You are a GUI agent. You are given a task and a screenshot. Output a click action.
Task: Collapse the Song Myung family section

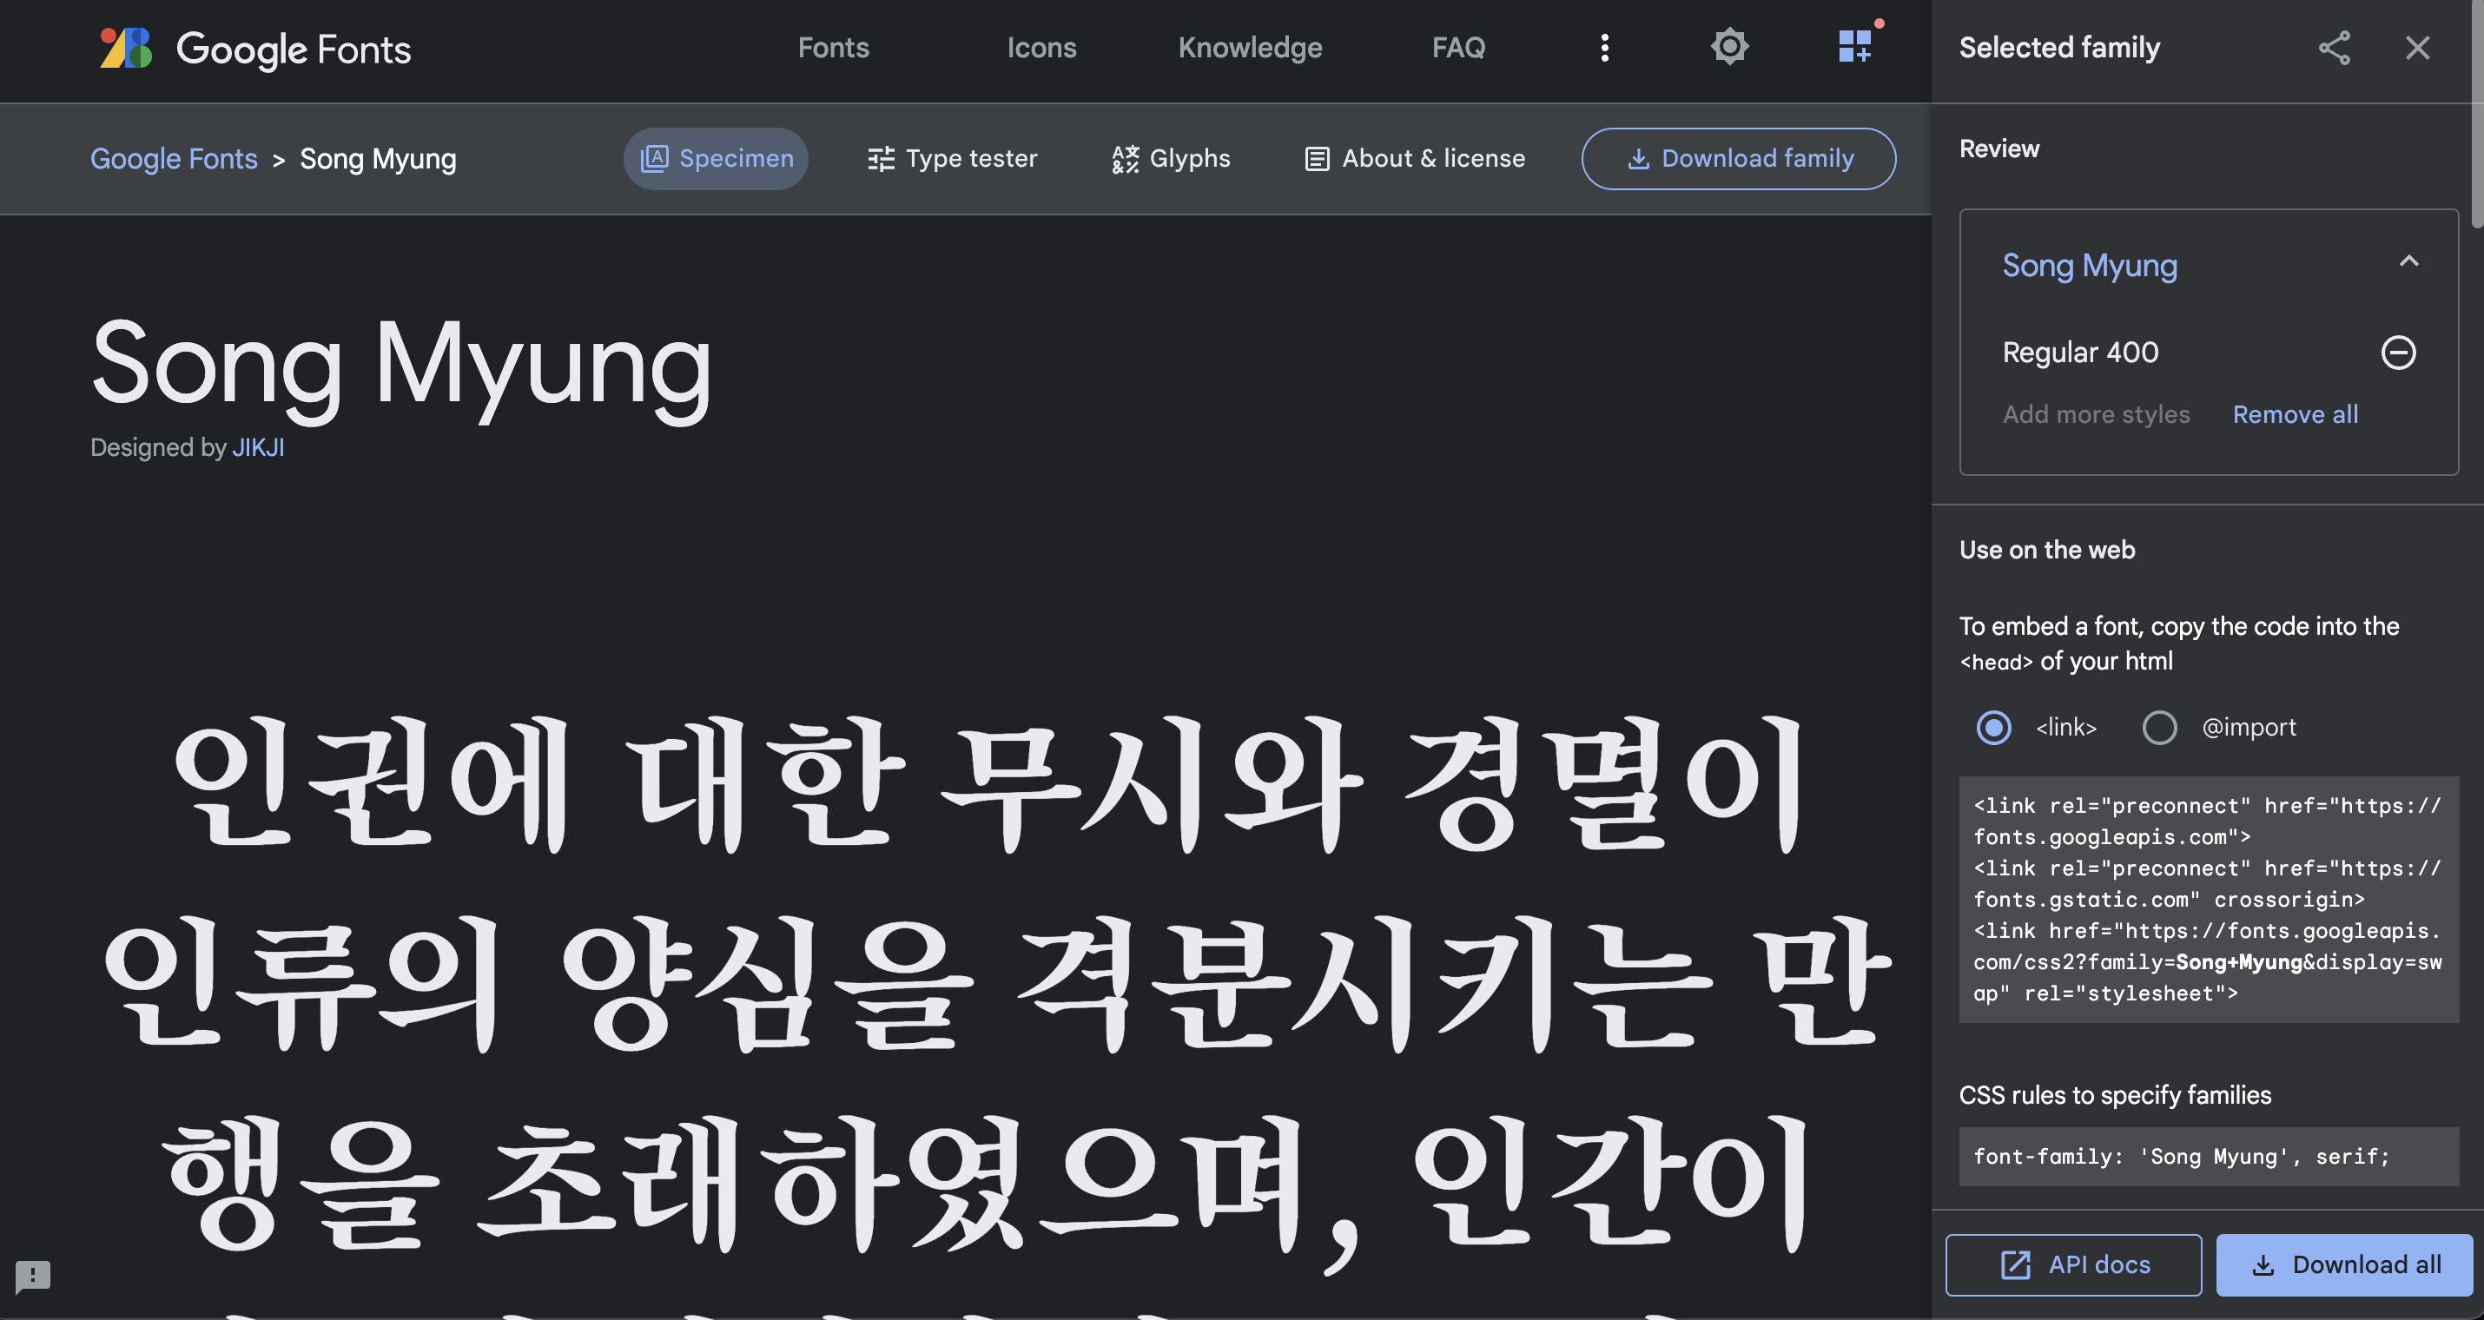[x=2408, y=261]
